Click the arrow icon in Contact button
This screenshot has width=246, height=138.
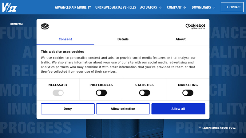pyautogui.click(x=227, y=7)
